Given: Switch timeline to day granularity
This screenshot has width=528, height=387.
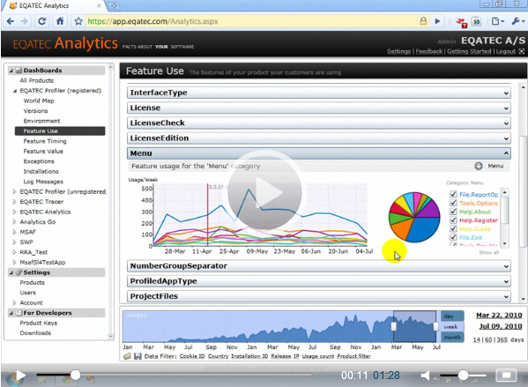Looking at the screenshot, I should pyautogui.click(x=452, y=316).
